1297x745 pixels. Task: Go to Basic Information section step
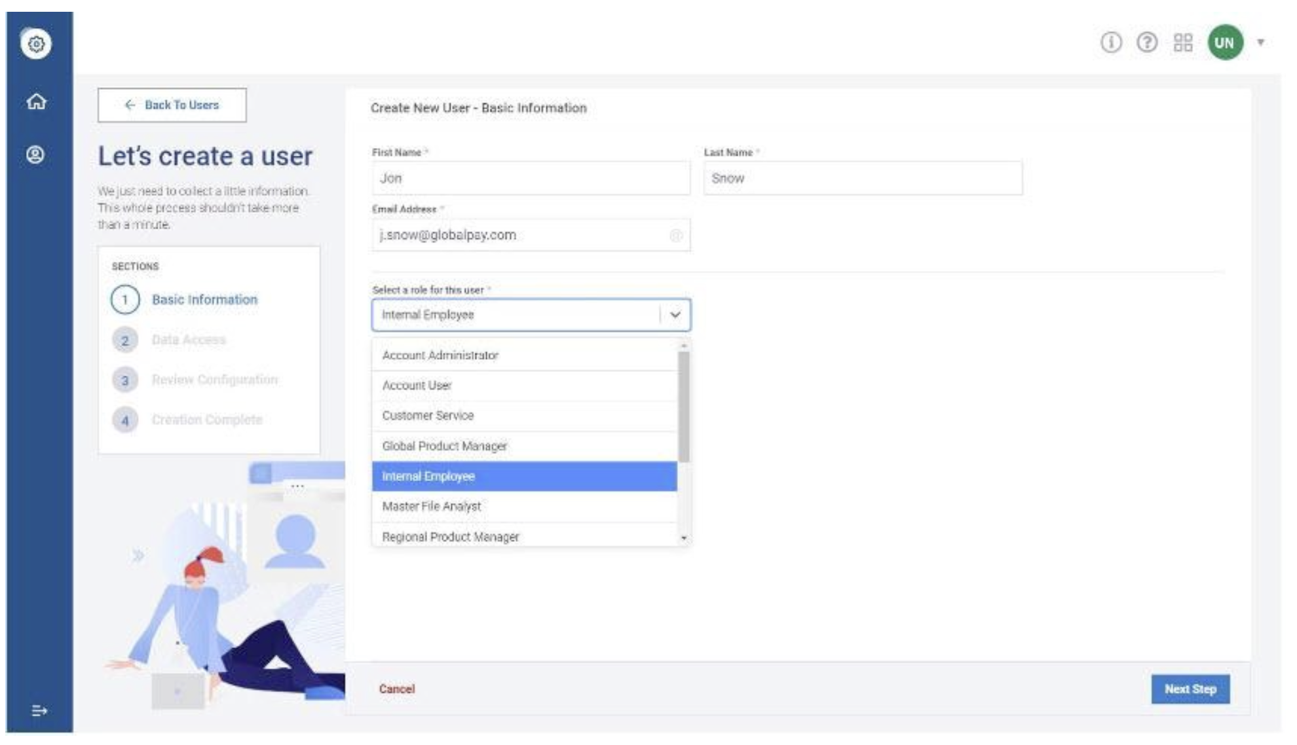click(204, 300)
